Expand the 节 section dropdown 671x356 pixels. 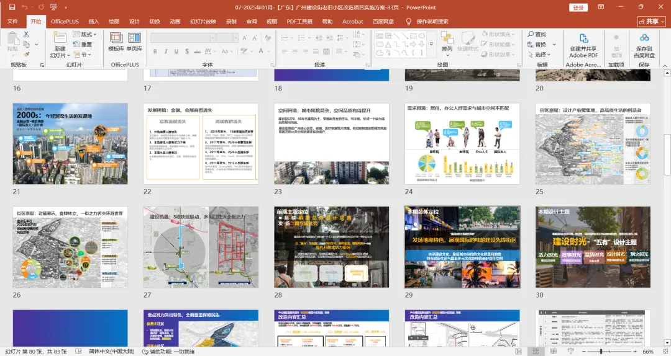83,55
